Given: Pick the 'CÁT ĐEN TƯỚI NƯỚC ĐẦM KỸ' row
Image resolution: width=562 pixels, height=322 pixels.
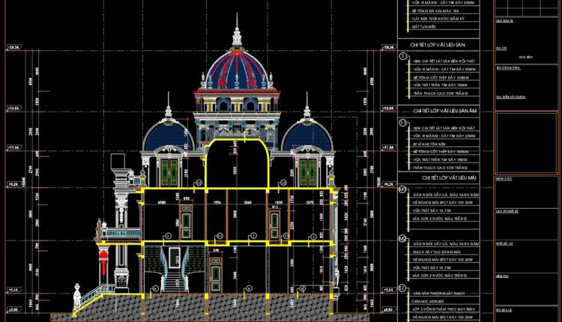Looking at the screenshot, I should click(x=438, y=19).
